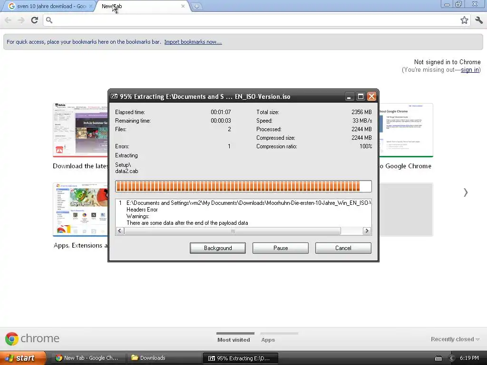Viewport: 487px width, 365px height.
Task: Click the Remaining time value 00:00:03
Action: pos(221,120)
